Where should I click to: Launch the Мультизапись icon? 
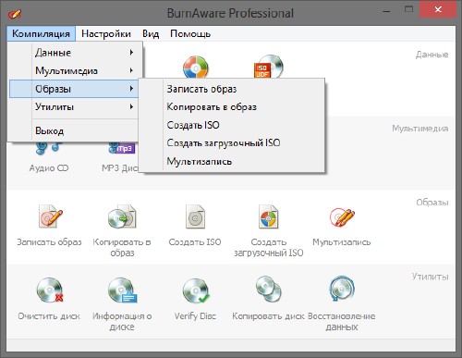pos(342,216)
